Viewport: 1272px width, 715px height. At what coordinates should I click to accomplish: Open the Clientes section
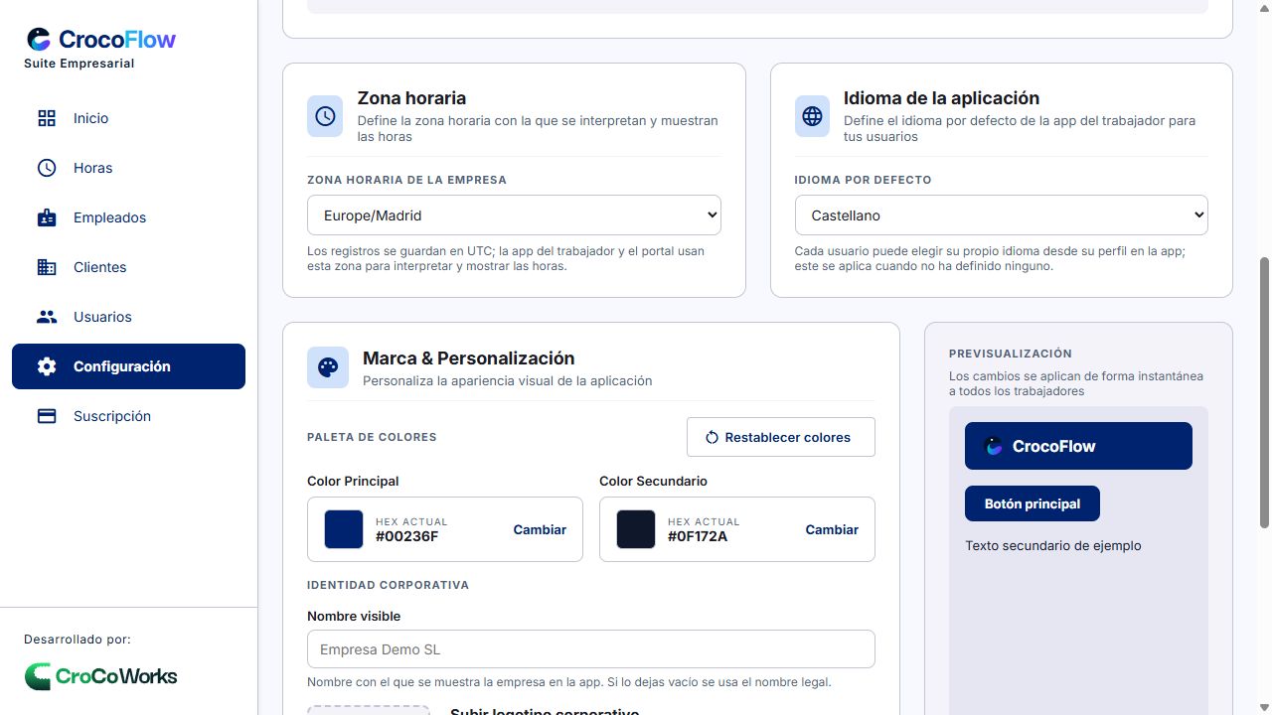[x=128, y=267]
